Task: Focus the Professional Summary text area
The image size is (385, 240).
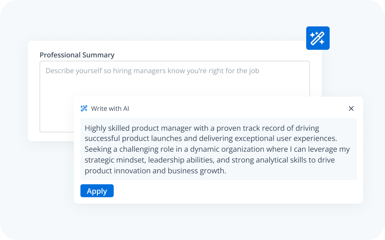Action: [174, 87]
